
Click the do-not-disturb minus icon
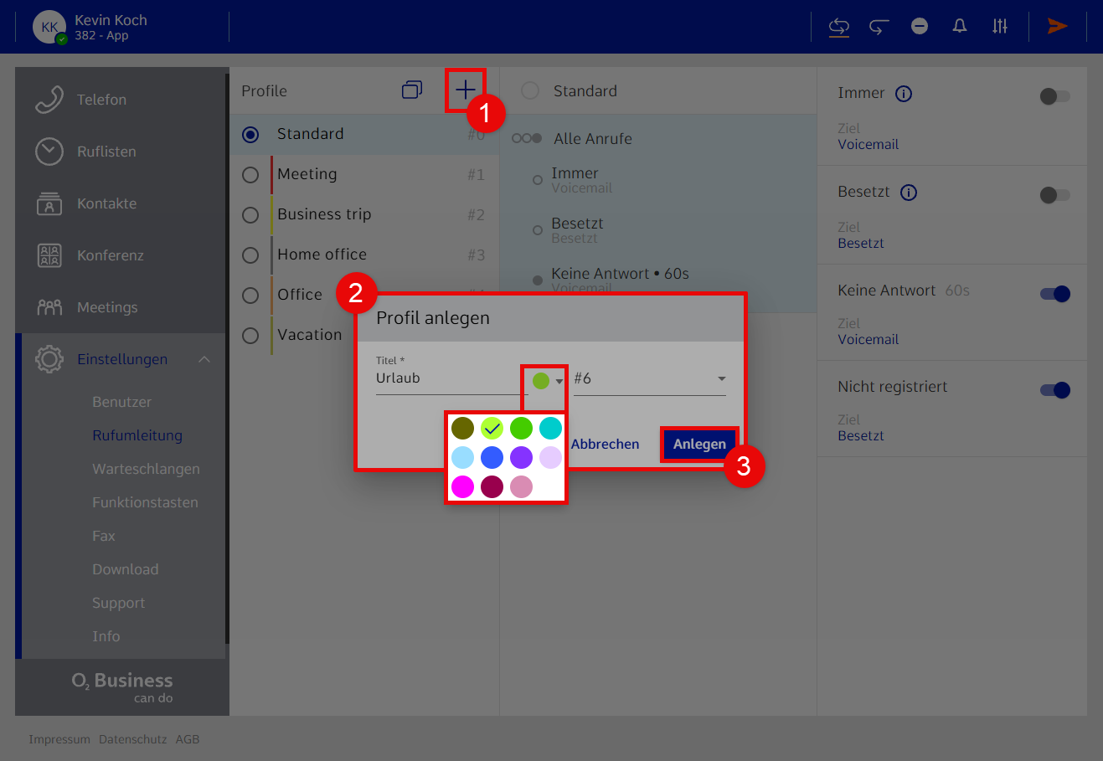920,26
